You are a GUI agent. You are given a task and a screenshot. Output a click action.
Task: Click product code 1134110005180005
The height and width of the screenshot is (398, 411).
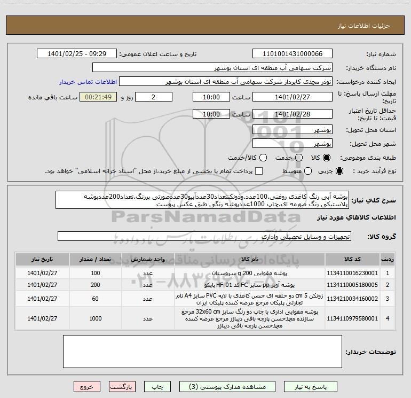point(352,285)
